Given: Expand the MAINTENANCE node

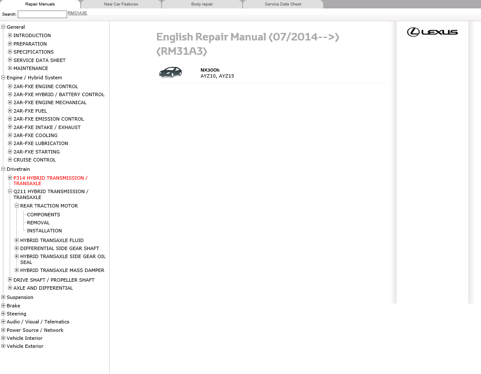Looking at the screenshot, I should click(x=10, y=68).
